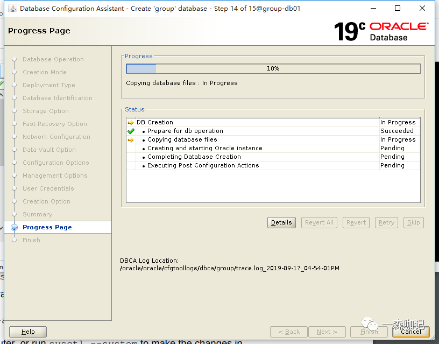Screen dimensions: 439x344
Task: Click the yellow arrow beside DB Creation
Action: coord(131,122)
